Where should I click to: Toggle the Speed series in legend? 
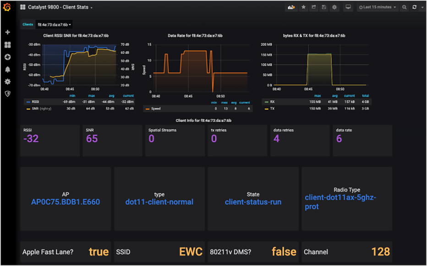coord(156,109)
